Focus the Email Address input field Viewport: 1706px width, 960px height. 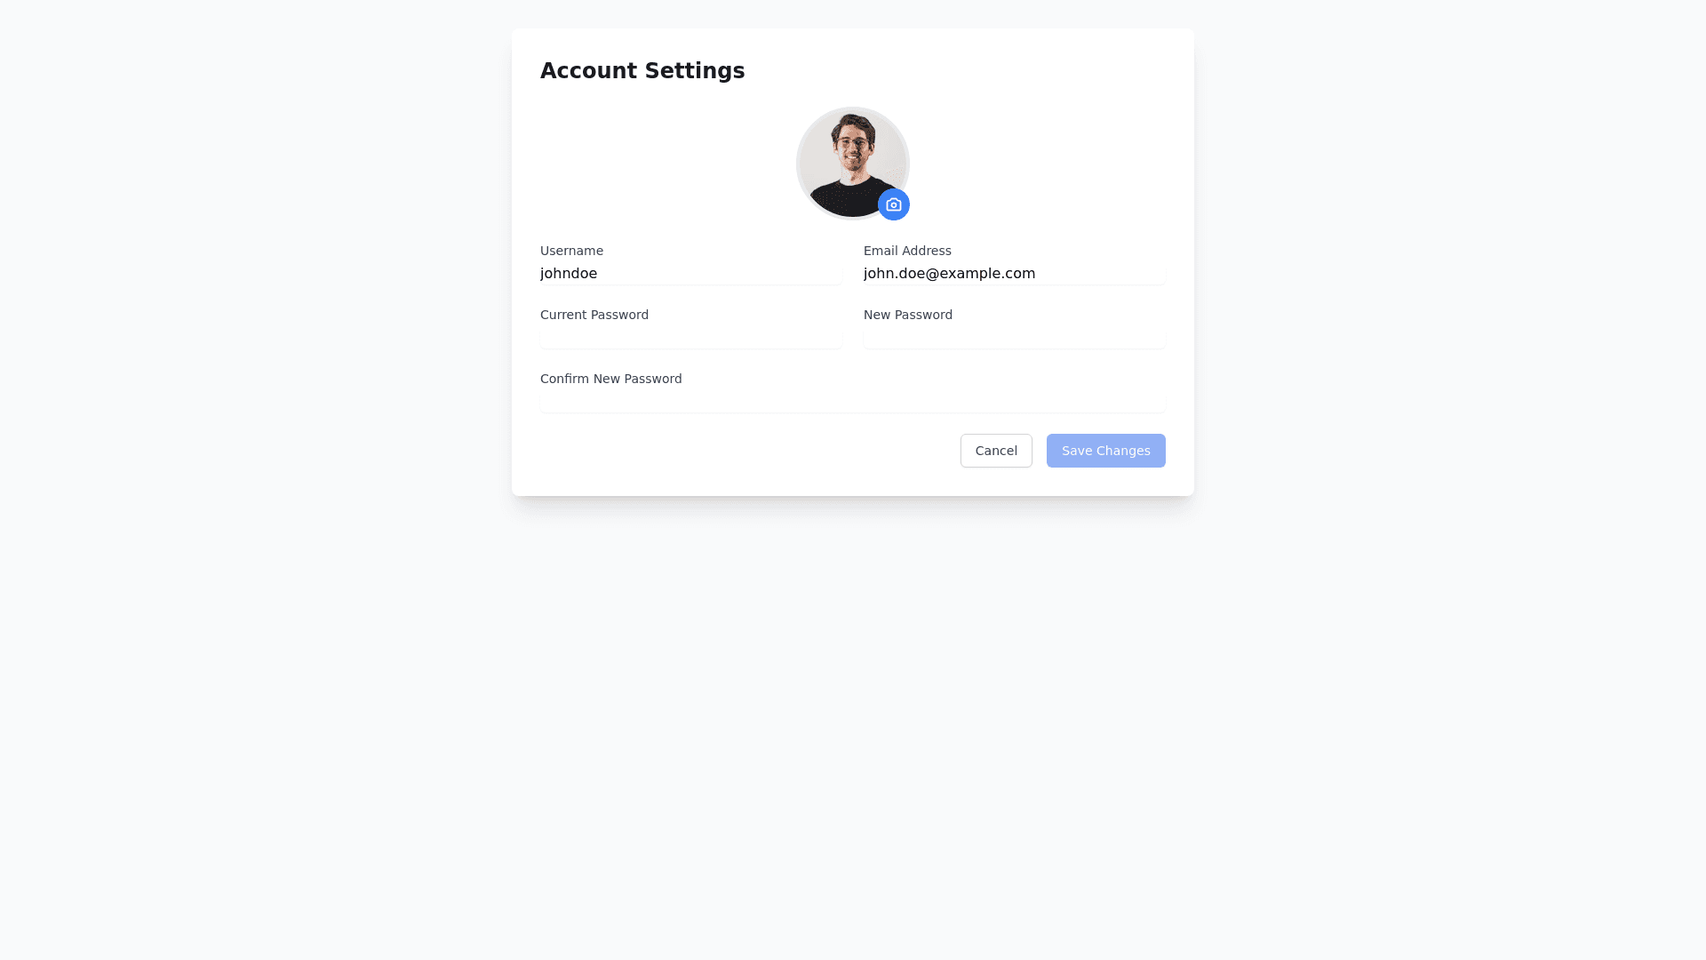pyautogui.click(x=1015, y=274)
